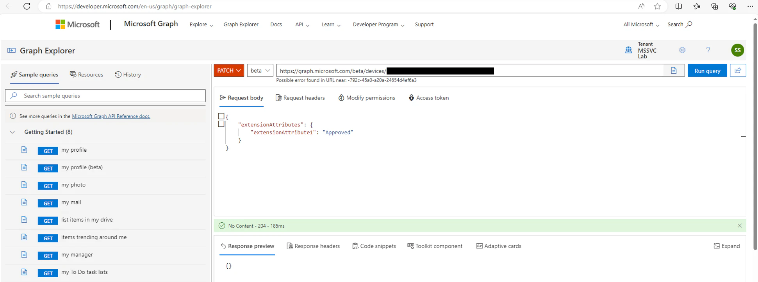The width and height of the screenshot is (758, 282).
Task: Open the All Microsoft dropdown
Action: [641, 25]
